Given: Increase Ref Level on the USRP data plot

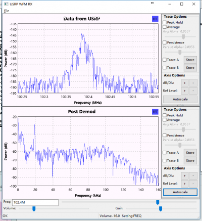Looking at the screenshot, I should click(185, 91).
